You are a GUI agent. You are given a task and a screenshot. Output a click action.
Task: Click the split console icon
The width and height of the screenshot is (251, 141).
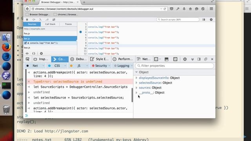coord(166,59)
